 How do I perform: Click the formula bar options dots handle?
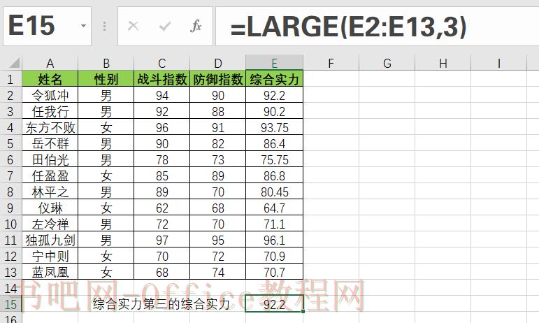point(104,26)
